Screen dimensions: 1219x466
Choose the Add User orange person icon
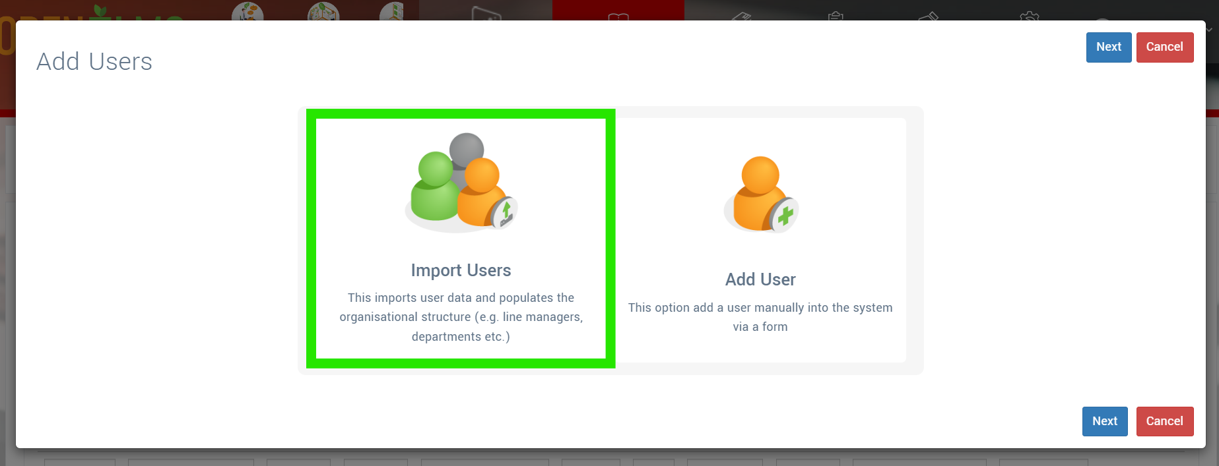[760, 194]
